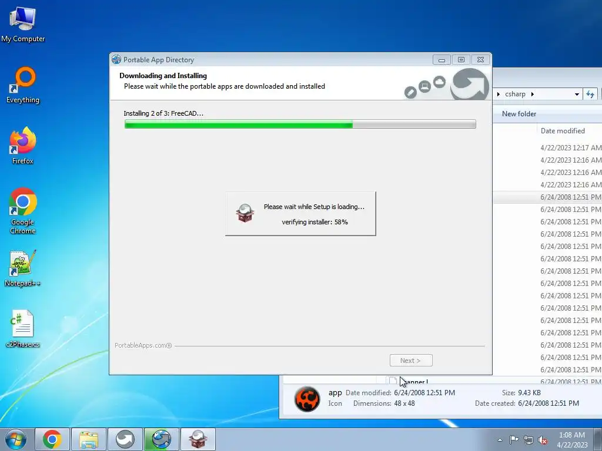Click the PortableApps arrow logo in header

[x=470, y=84]
